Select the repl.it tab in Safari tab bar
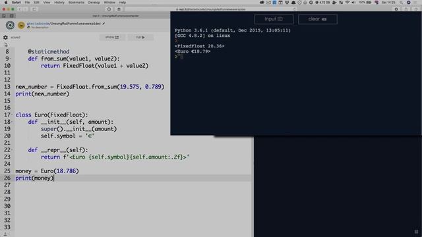This screenshot has height=237, width=422. pos(116,16)
